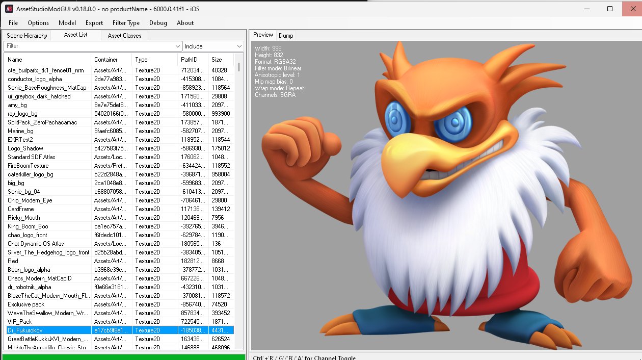Open the Debug menu
Image resolution: width=642 pixels, height=360 pixels.
[158, 23]
